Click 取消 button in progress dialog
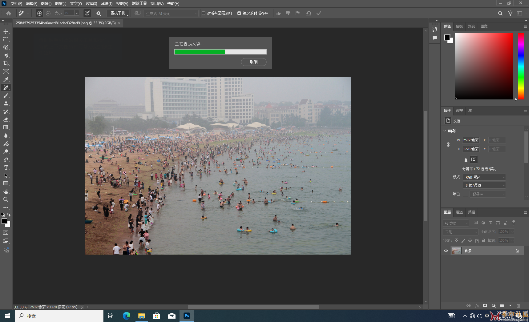This screenshot has width=529, height=322. [254, 62]
